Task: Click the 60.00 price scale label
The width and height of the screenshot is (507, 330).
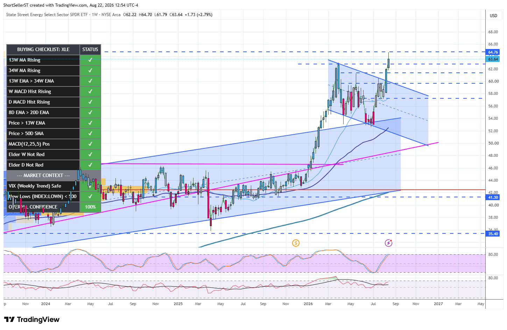Action: 493,81
